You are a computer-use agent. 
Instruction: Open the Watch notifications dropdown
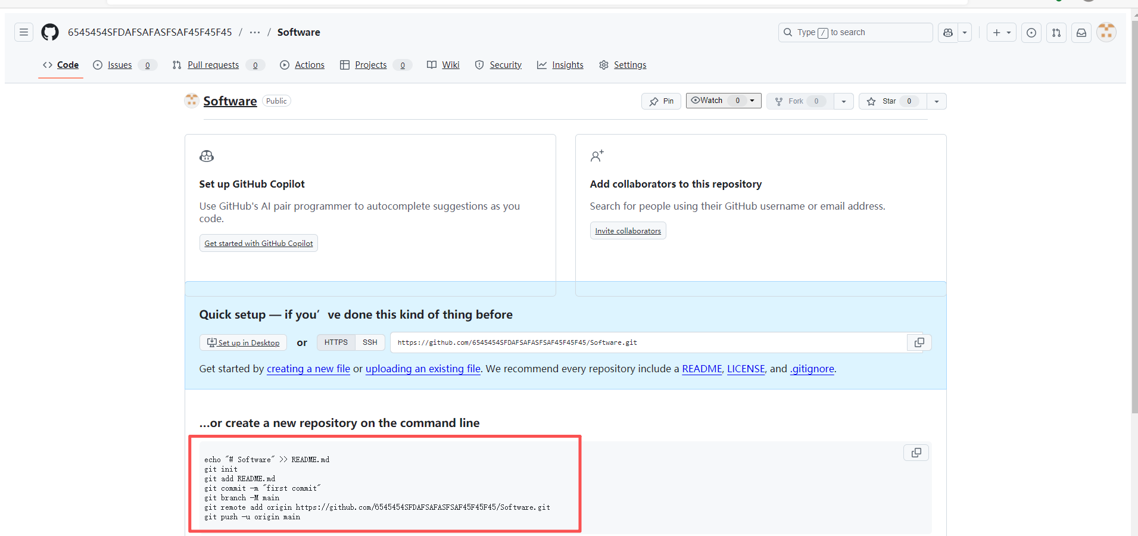pyautogui.click(x=724, y=101)
